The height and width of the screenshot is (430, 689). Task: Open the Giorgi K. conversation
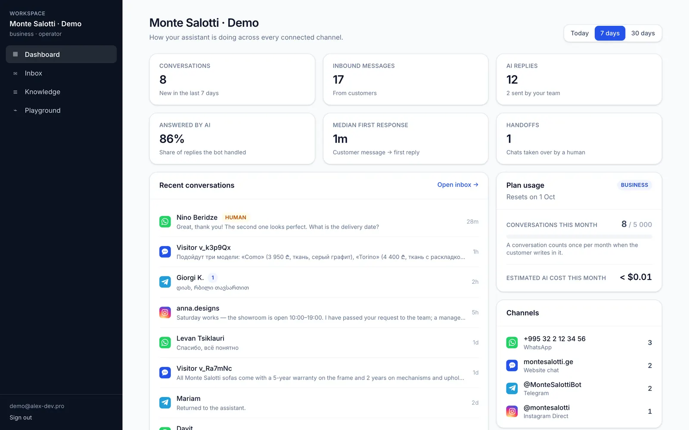[319, 282]
